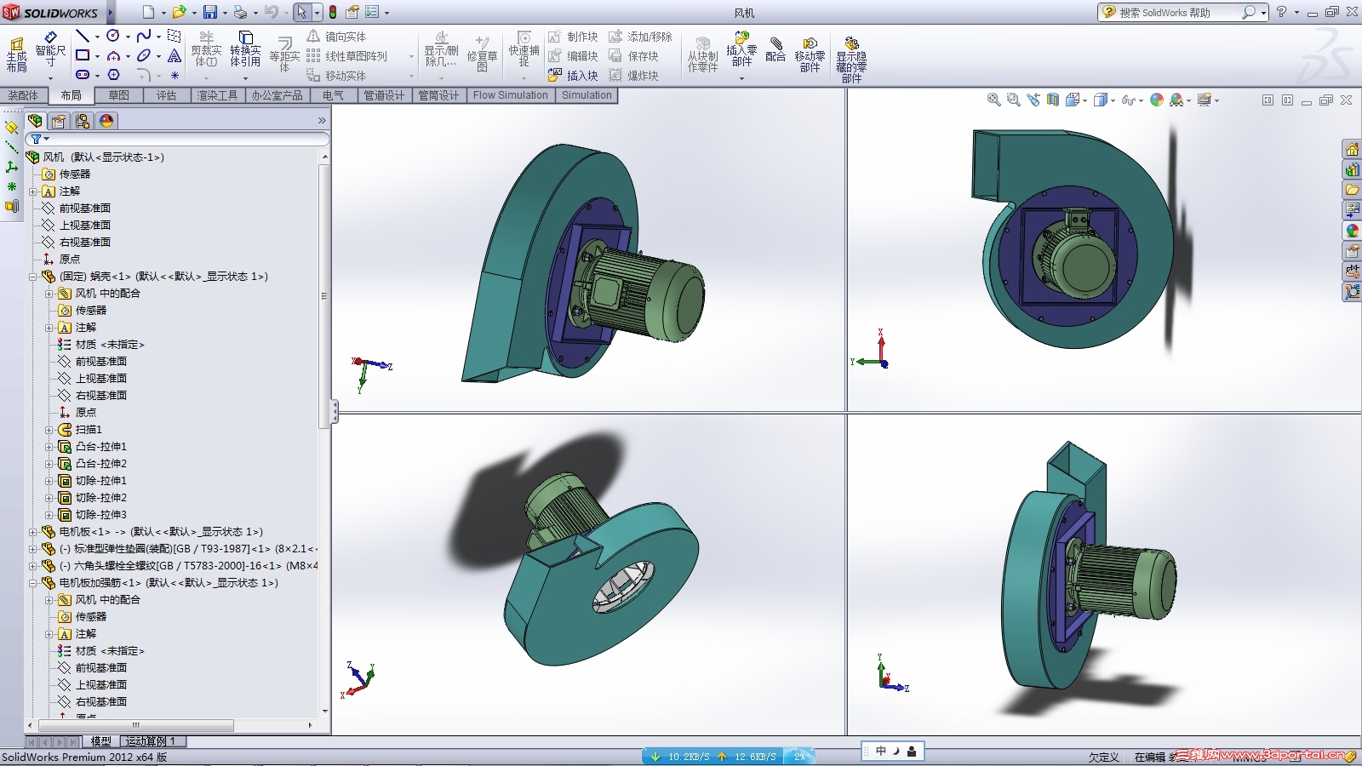Image resolution: width=1362 pixels, height=766 pixels.
Task: Click the Zoom to Fit magnifier icon
Action: [x=993, y=100]
